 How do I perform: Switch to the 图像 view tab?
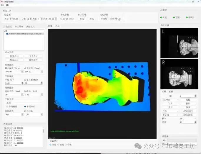coord(50,26)
